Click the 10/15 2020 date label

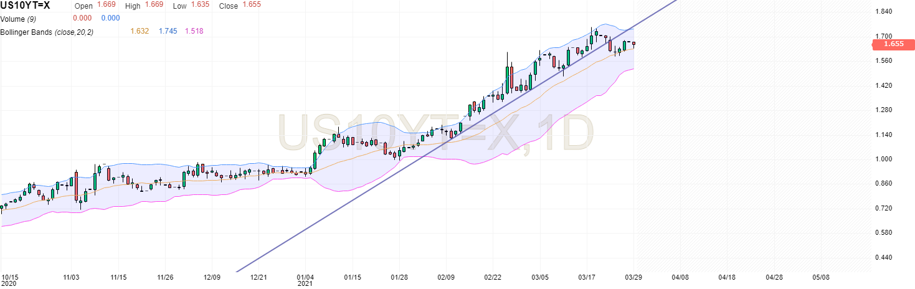point(9,279)
